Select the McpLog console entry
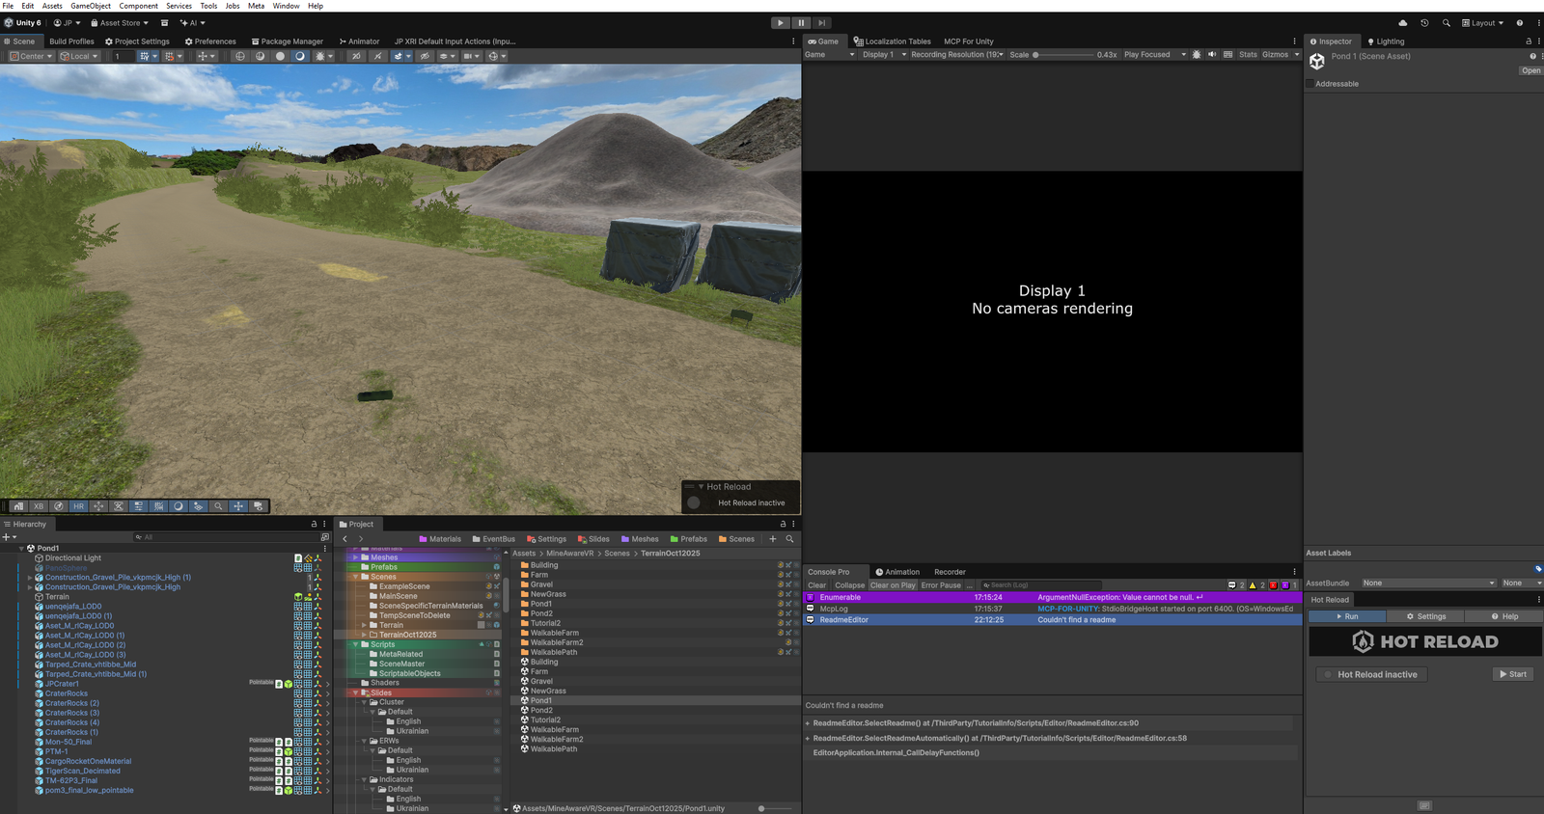This screenshot has width=1544, height=814. tap(1053, 609)
